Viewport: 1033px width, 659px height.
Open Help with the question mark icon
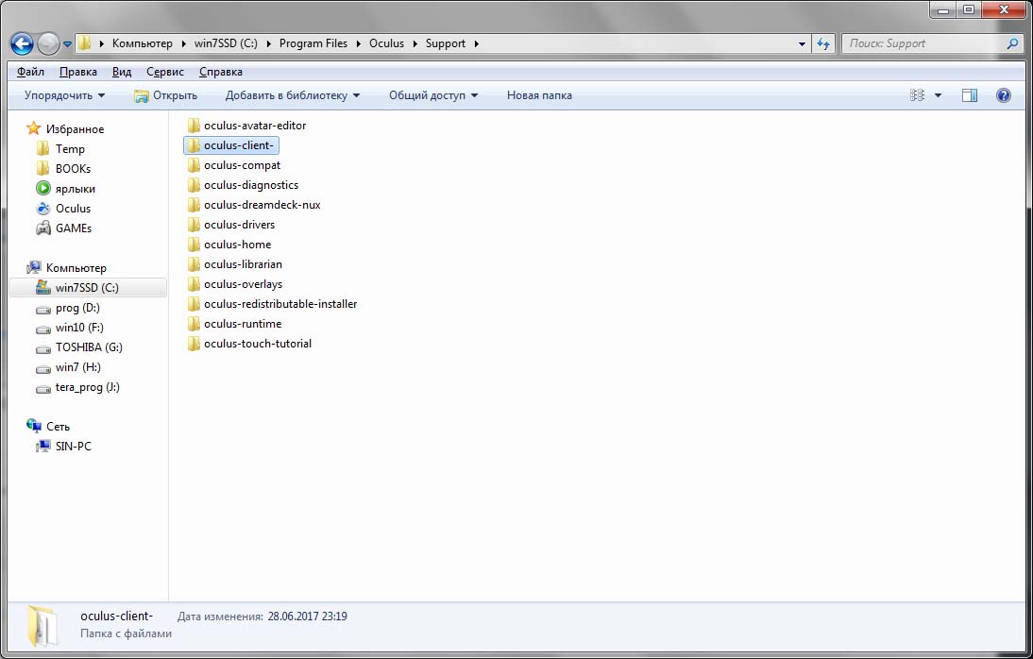click(1004, 95)
